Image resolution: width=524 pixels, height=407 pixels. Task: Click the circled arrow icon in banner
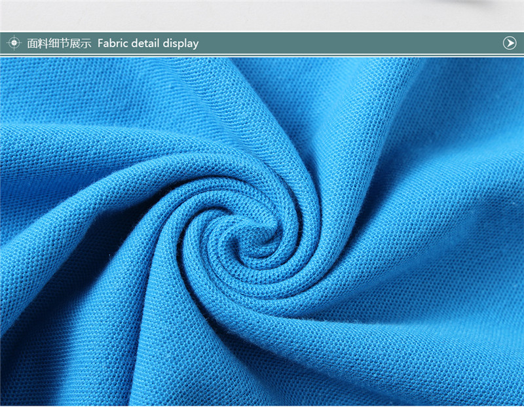(510, 43)
